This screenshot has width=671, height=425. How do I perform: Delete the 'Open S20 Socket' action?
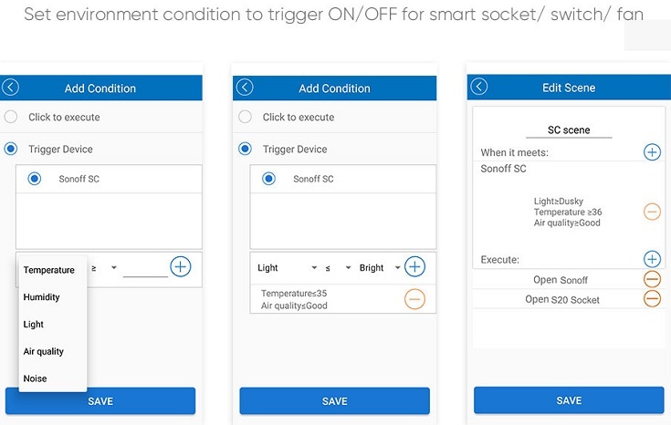652,299
